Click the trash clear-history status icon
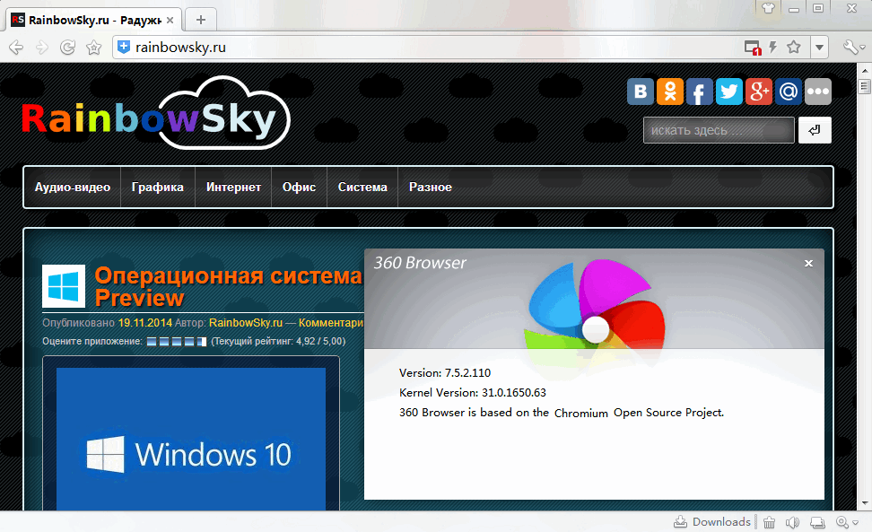872x532 pixels. 769,522
